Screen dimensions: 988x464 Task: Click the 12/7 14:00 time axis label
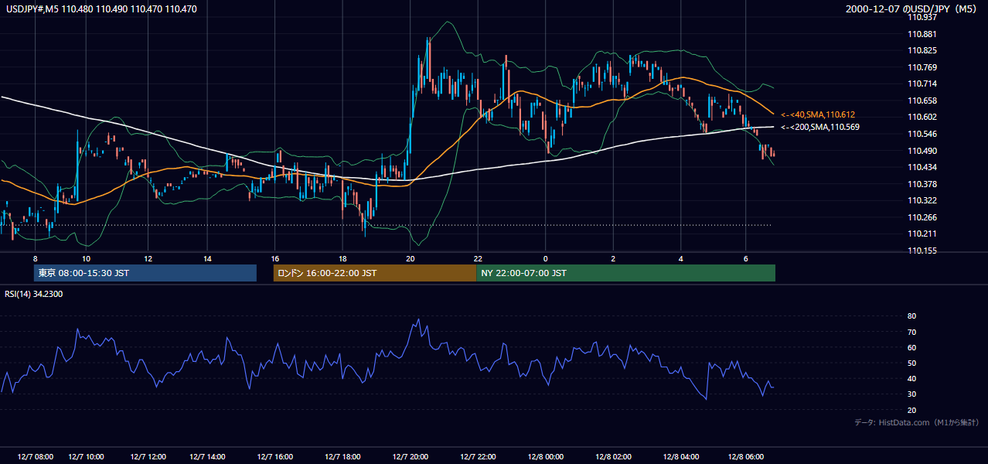[209, 457]
